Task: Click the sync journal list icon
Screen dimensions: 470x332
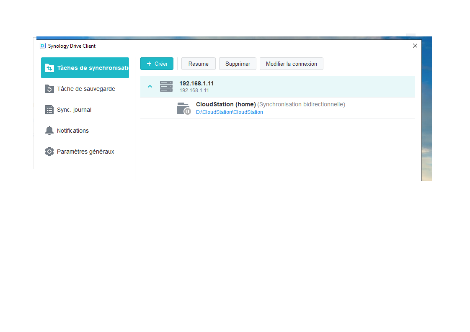Action: point(49,110)
